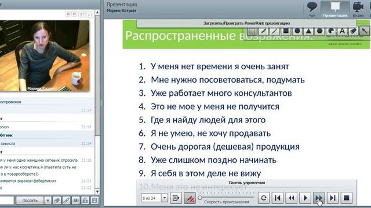This screenshot has height=208, width=371.
Task: Select the pencil drawing tool
Action: point(263,31)
